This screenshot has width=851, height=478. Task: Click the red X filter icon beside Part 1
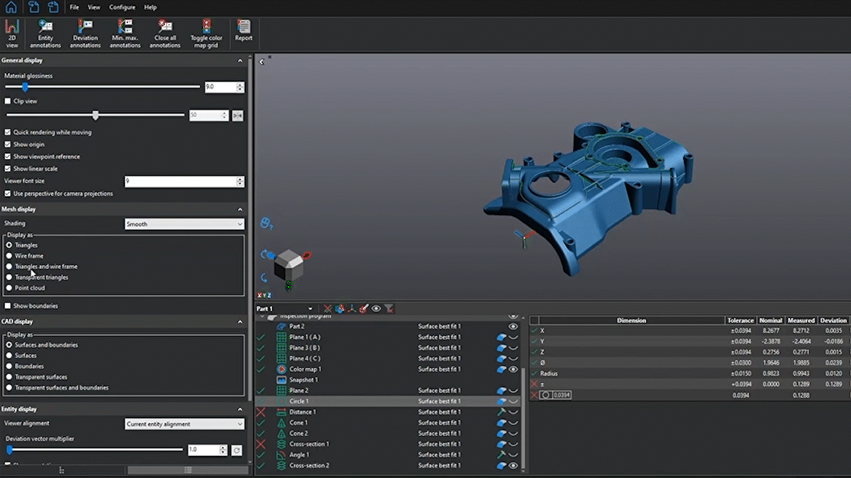click(328, 309)
